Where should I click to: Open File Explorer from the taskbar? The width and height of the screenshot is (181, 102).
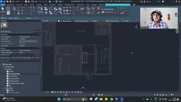[x=101, y=99]
